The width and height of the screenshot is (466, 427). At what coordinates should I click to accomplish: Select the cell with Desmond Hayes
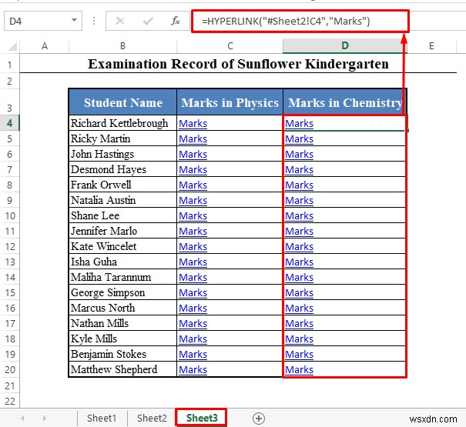point(122,169)
